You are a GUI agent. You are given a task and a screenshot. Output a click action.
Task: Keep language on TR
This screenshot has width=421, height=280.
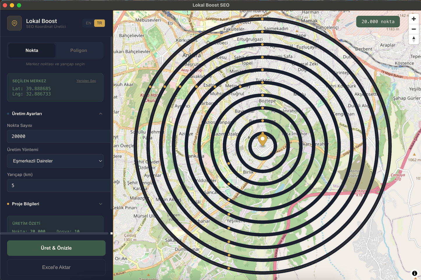pyautogui.click(x=100, y=23)
